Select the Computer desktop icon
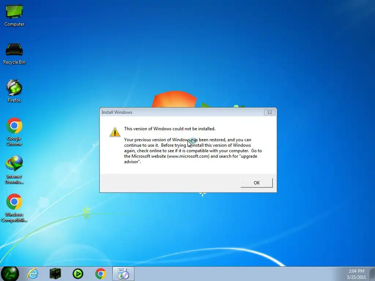Screen dimensions: 375x281 click(14, 15)
